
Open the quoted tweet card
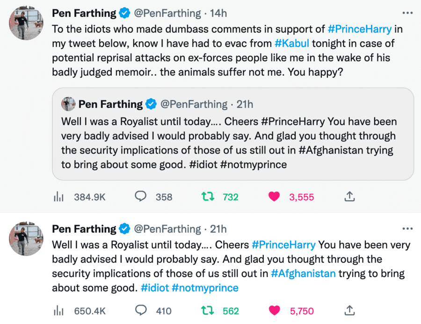coord(232,140)
